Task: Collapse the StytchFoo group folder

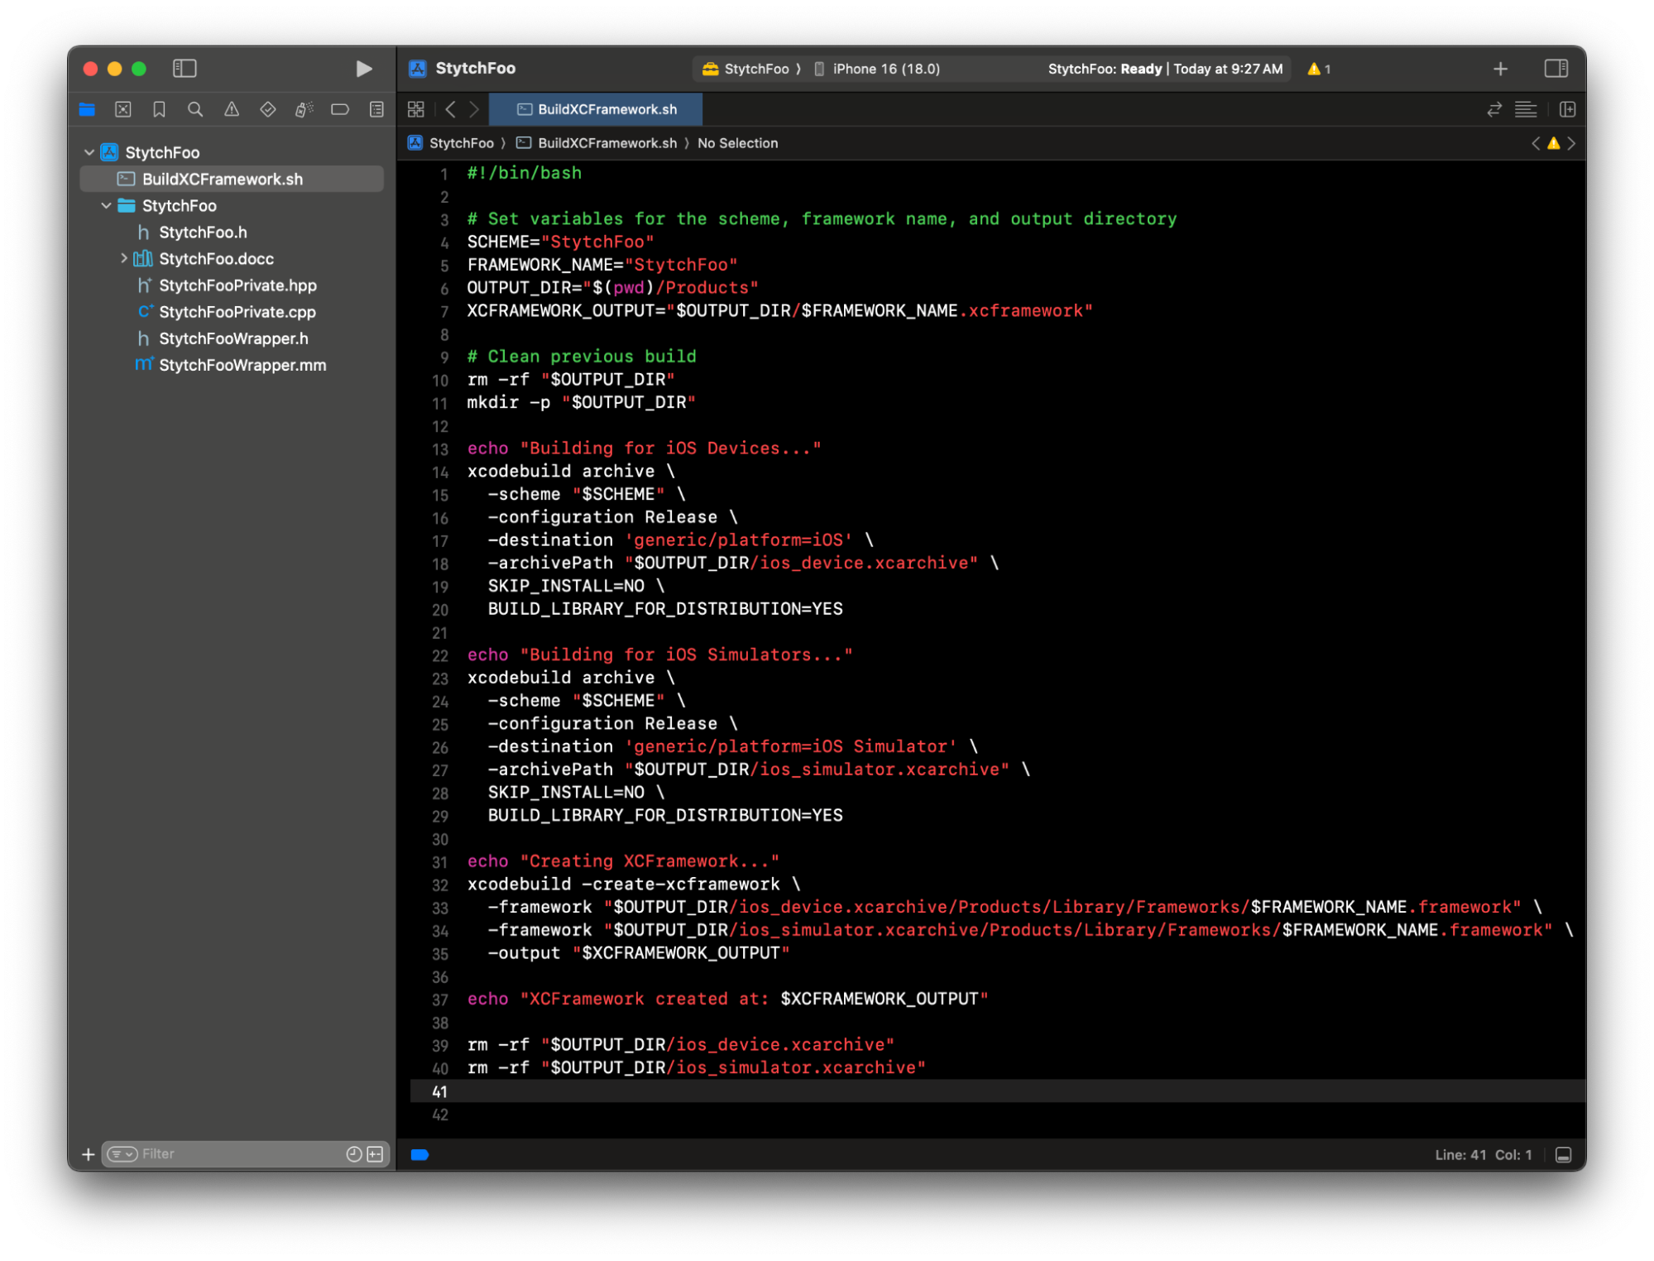Action: coord(106,205)
